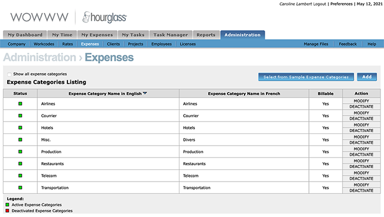Deactivate the Misc. expense category
The width and height of the screenshot is (384, 217).
pos(361,143)
